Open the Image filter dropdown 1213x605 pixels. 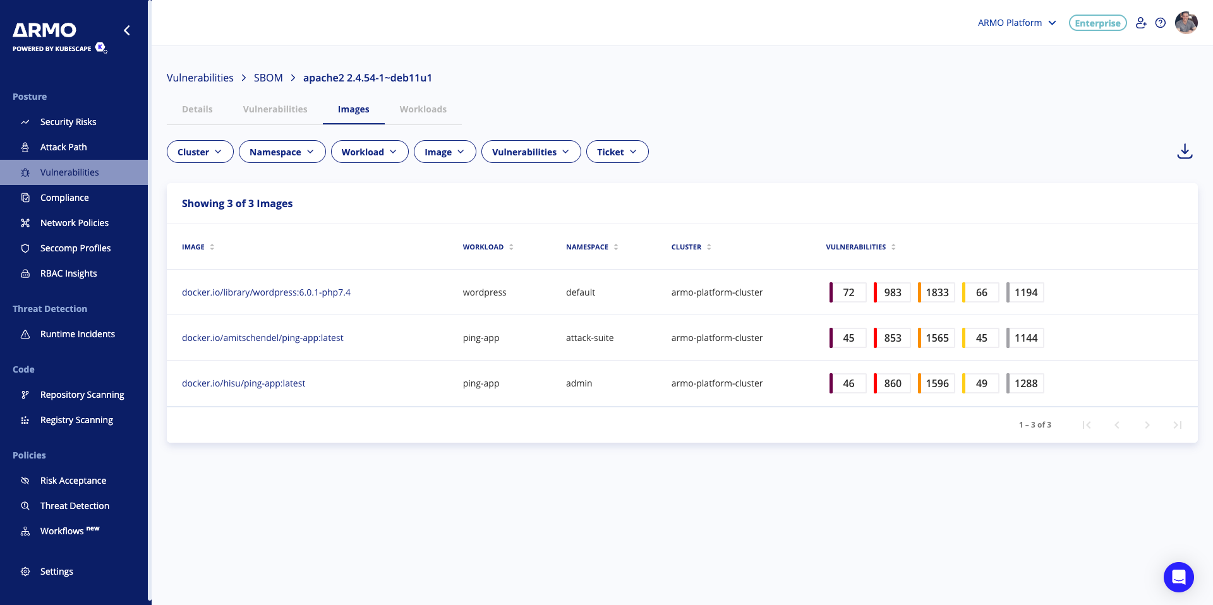445,152
